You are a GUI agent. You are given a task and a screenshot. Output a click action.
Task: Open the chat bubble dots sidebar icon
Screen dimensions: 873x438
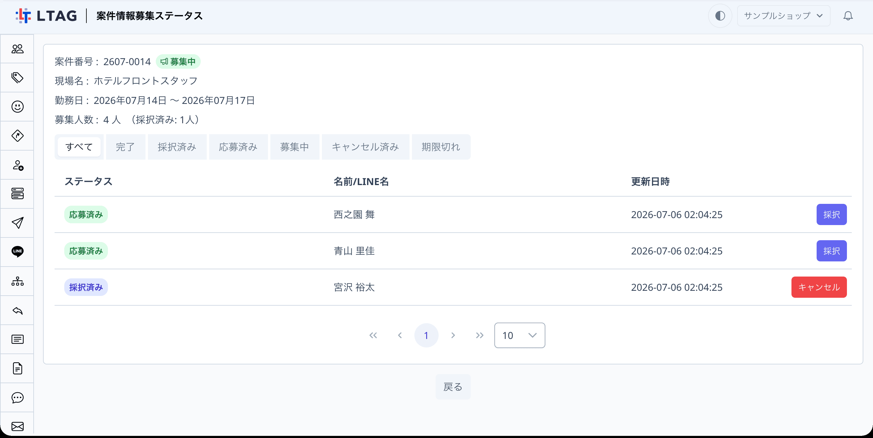tap(17, 397)
